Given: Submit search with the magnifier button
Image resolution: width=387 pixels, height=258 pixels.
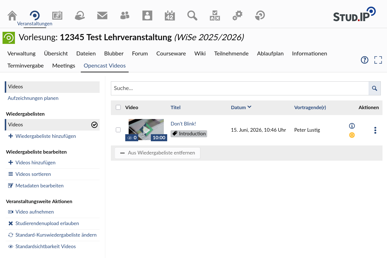Looking at the screenshot, I should (375, 88).
